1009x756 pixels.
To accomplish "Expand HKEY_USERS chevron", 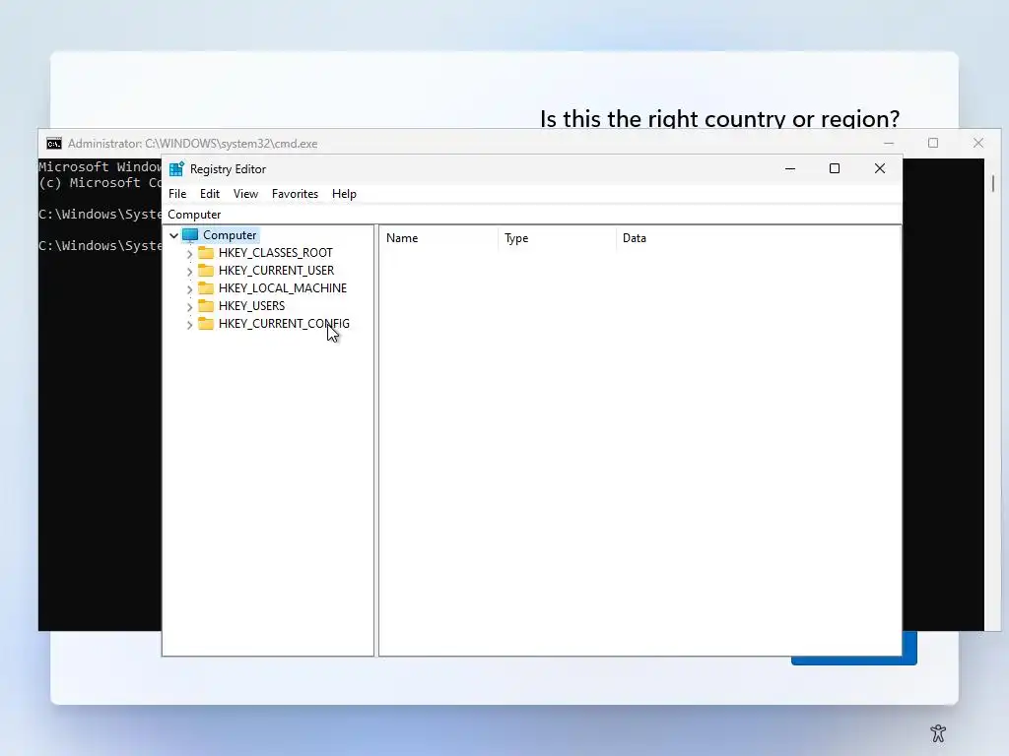I will 189,307.
